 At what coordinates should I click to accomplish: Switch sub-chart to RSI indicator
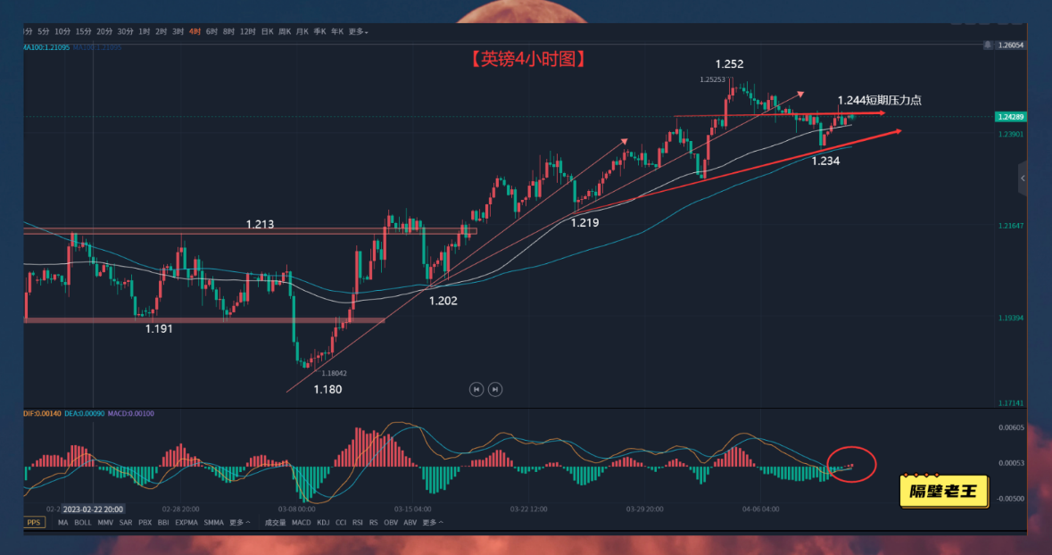coord(358,522)
